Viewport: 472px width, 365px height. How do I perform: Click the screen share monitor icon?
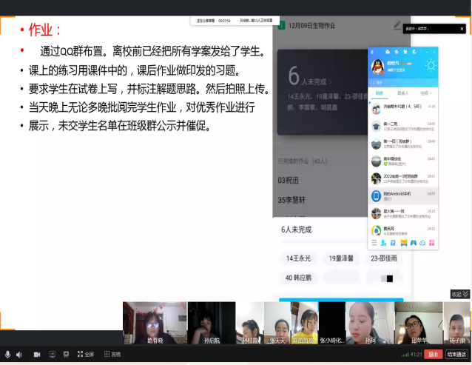click(52, 355)
